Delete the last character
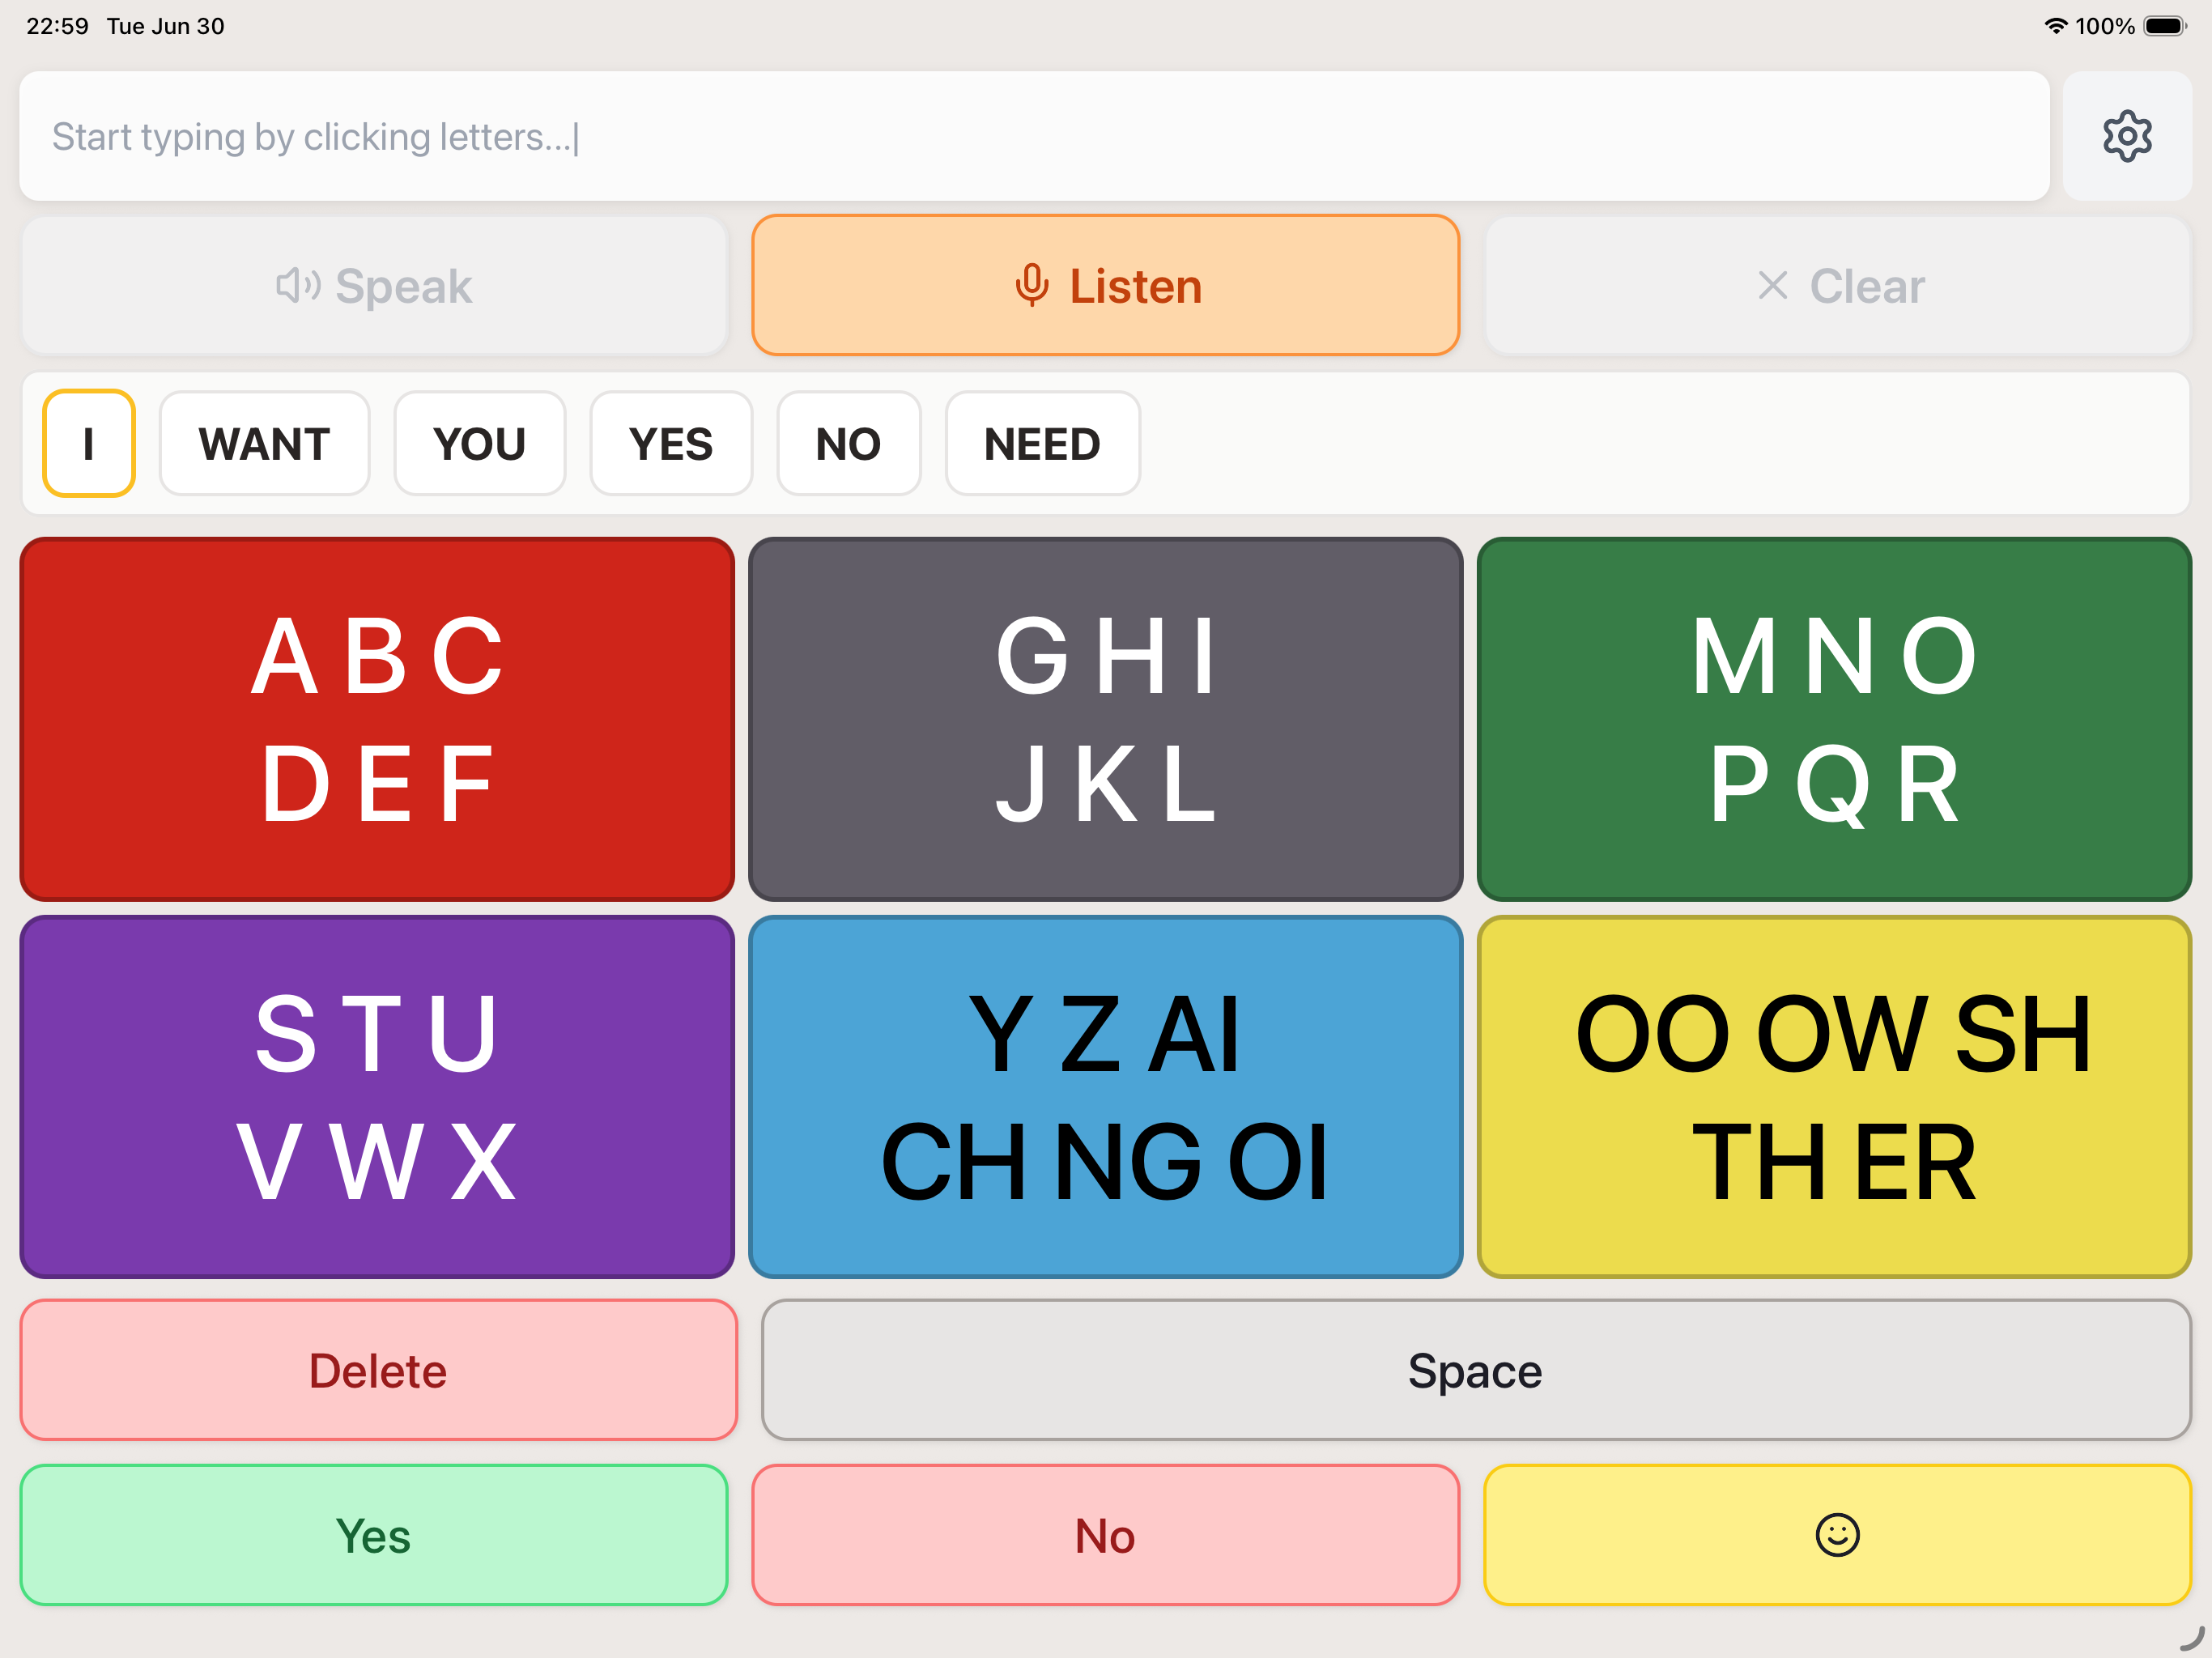The width and height of the screenshot is (2212, 1658). pos(378,1370)
